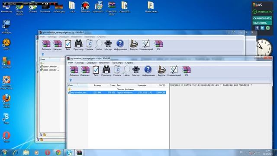Select Mozilla Firefox desktop shortcut
This screenshot has width=277, height=156.
(x=6, y=101)
